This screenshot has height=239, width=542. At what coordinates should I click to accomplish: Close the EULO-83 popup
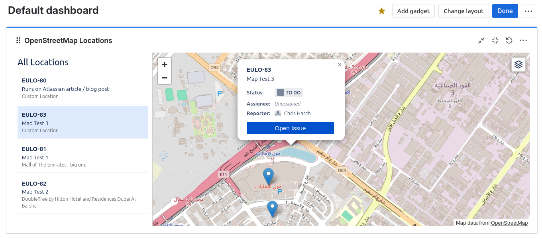coord(340,65)
